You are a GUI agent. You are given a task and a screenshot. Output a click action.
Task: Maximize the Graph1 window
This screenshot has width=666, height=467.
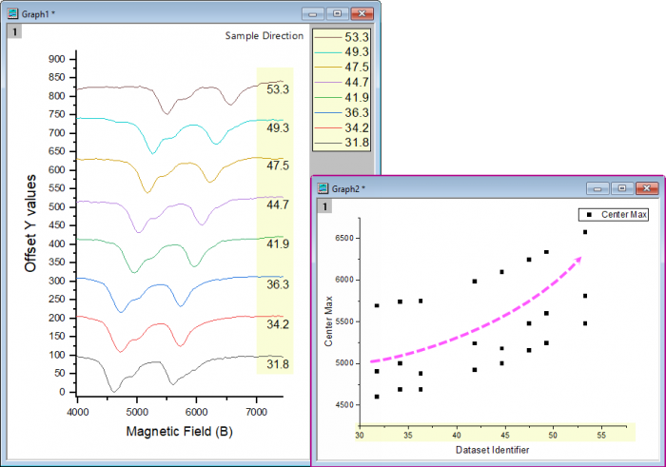tap(337, 14)
